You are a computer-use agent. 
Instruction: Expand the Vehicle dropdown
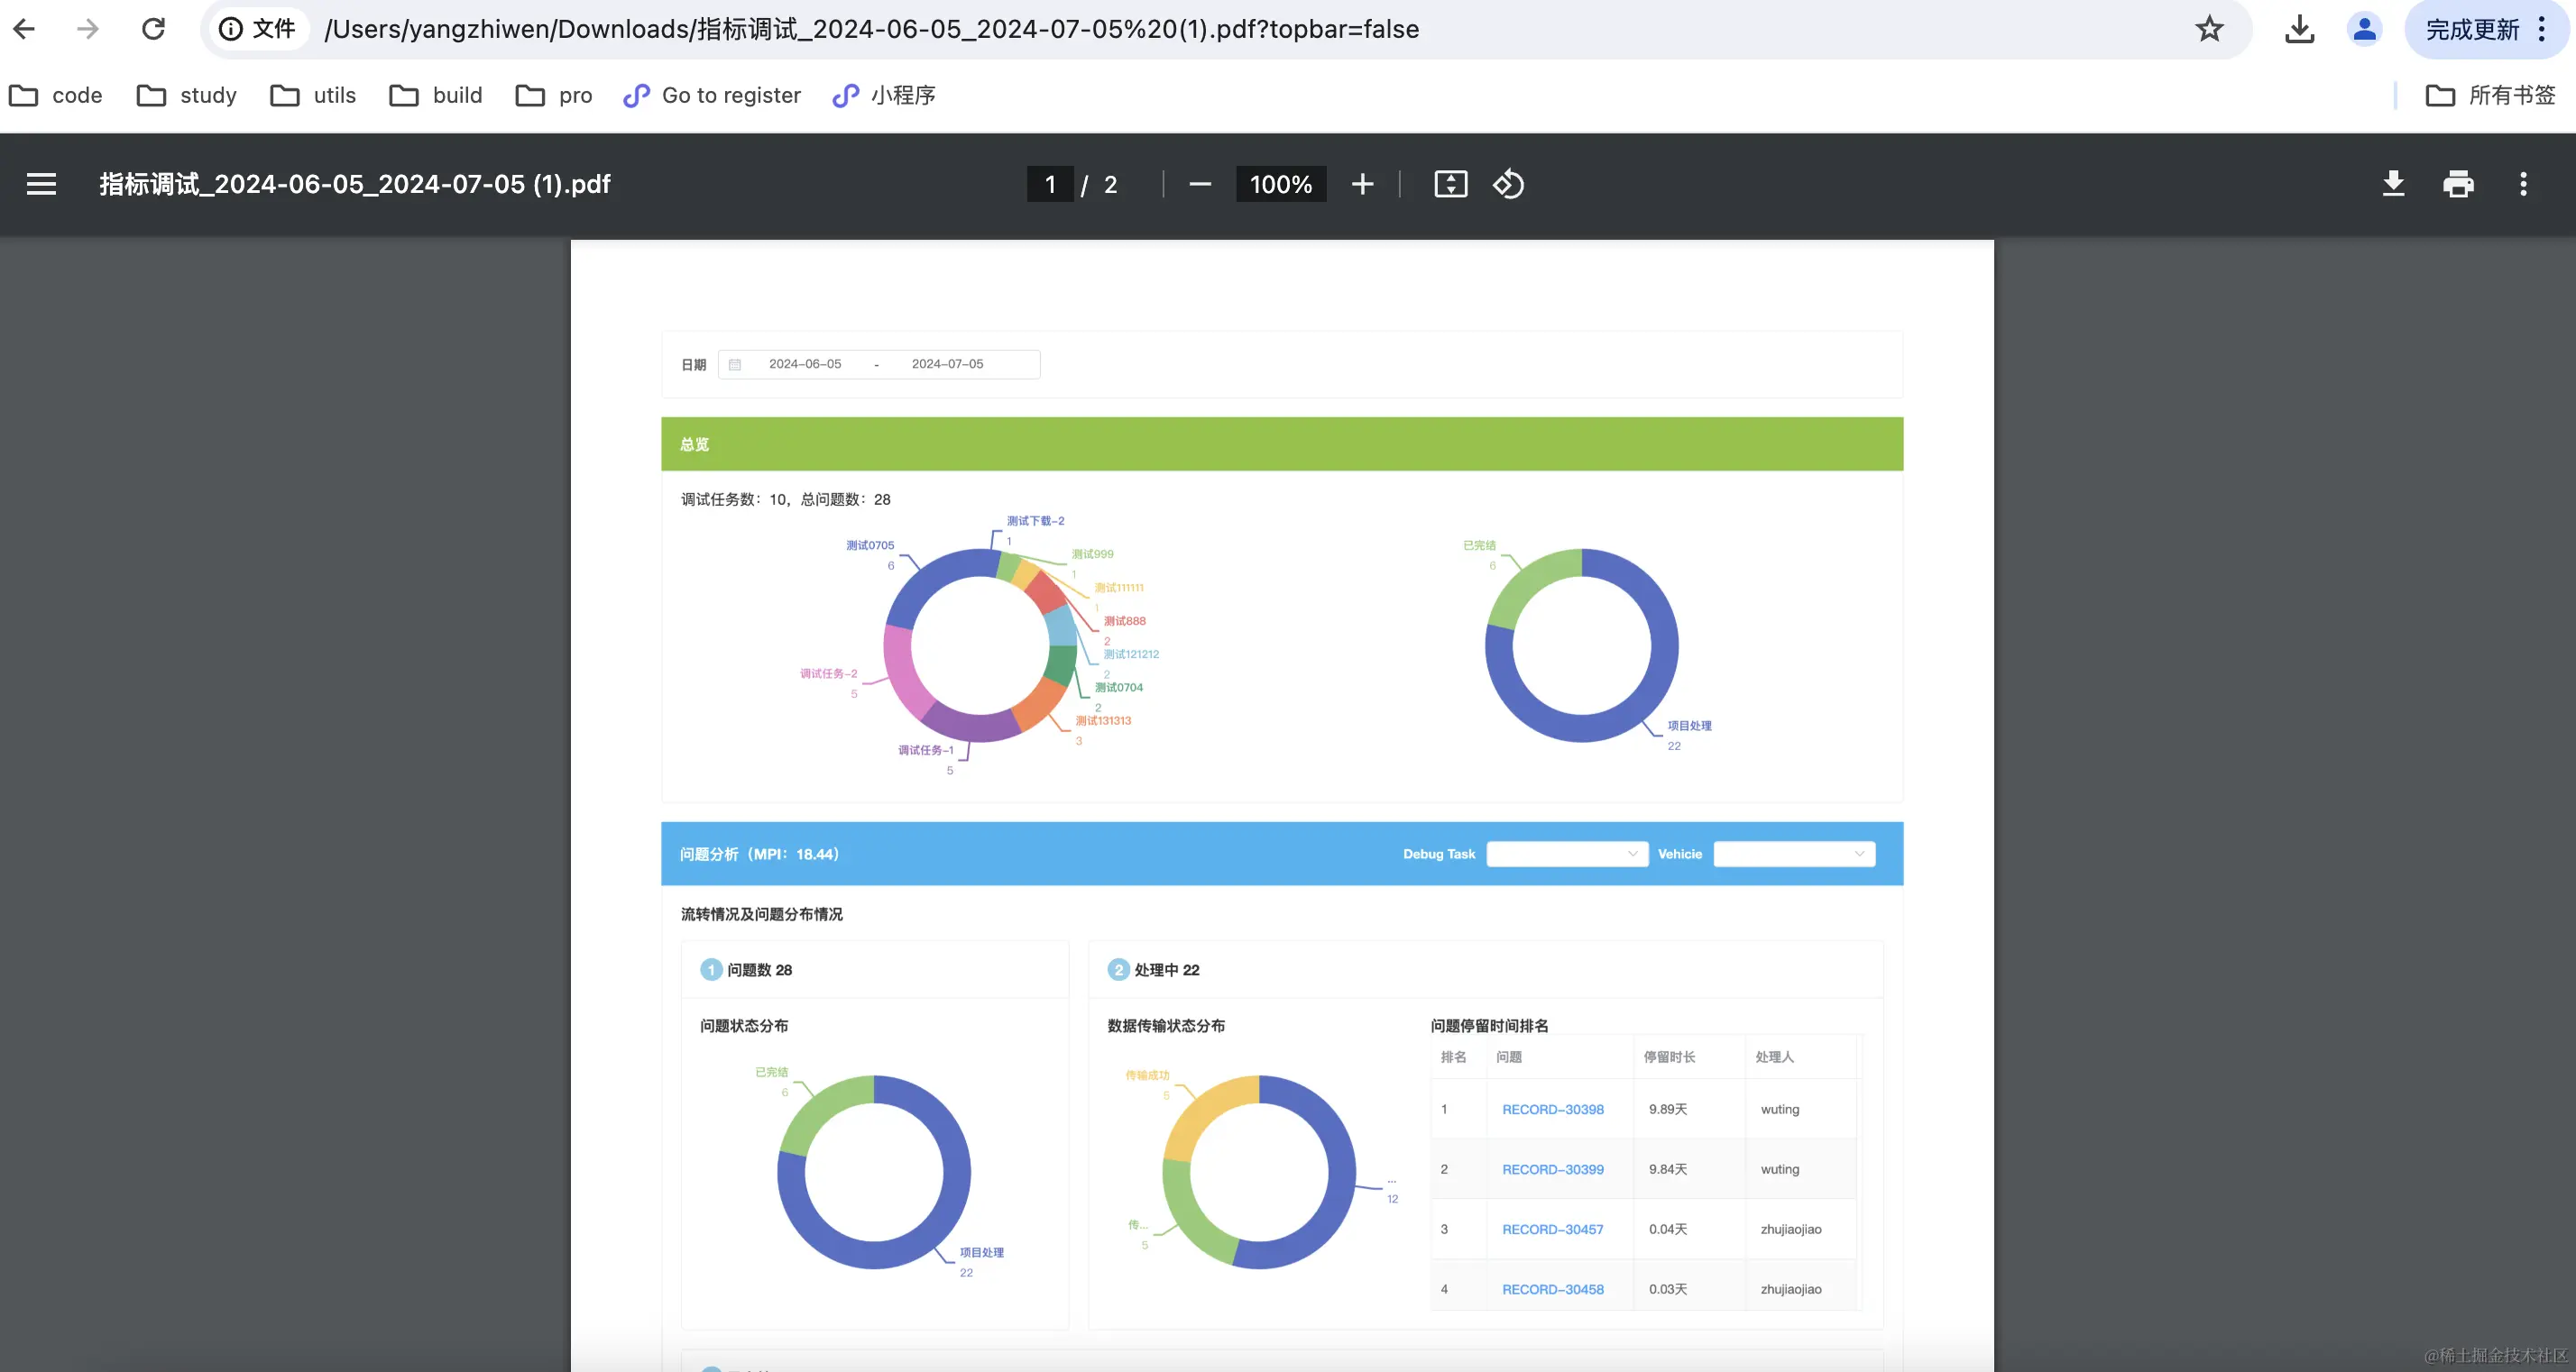pyautogui.click(x=1794, y=854)
